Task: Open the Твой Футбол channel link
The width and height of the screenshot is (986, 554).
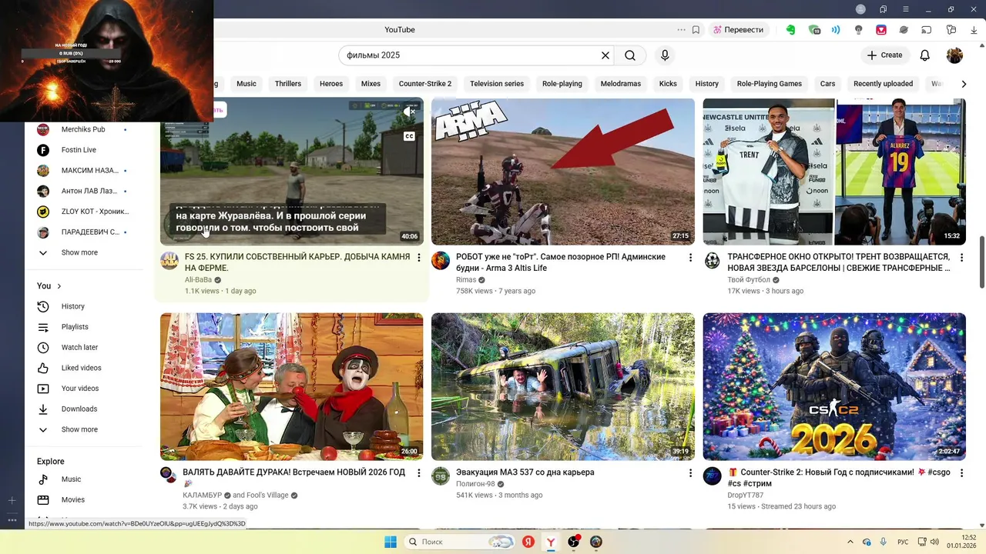Action: point(749,280)
